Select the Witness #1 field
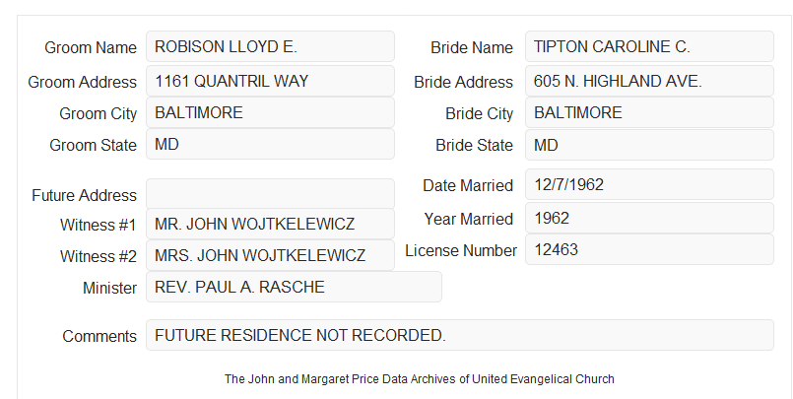 [x=270, y=224]
